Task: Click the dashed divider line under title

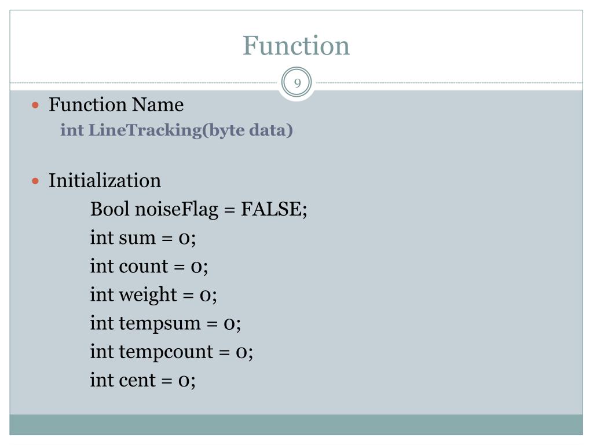Action: click(449, 83)
